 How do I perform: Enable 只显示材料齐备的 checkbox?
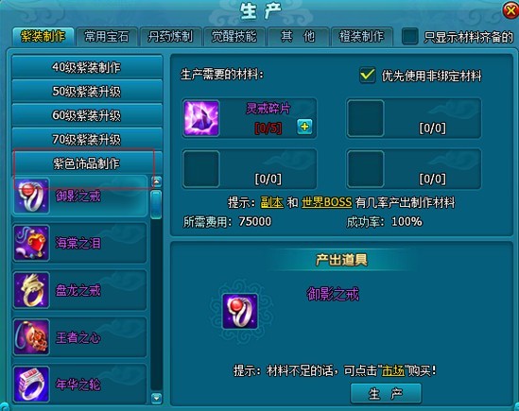[409, 36]
